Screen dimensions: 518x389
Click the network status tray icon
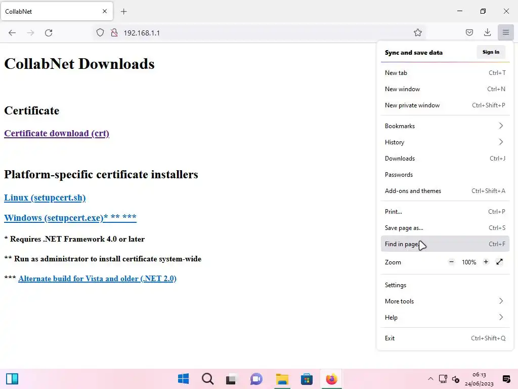tap(443, 379)
